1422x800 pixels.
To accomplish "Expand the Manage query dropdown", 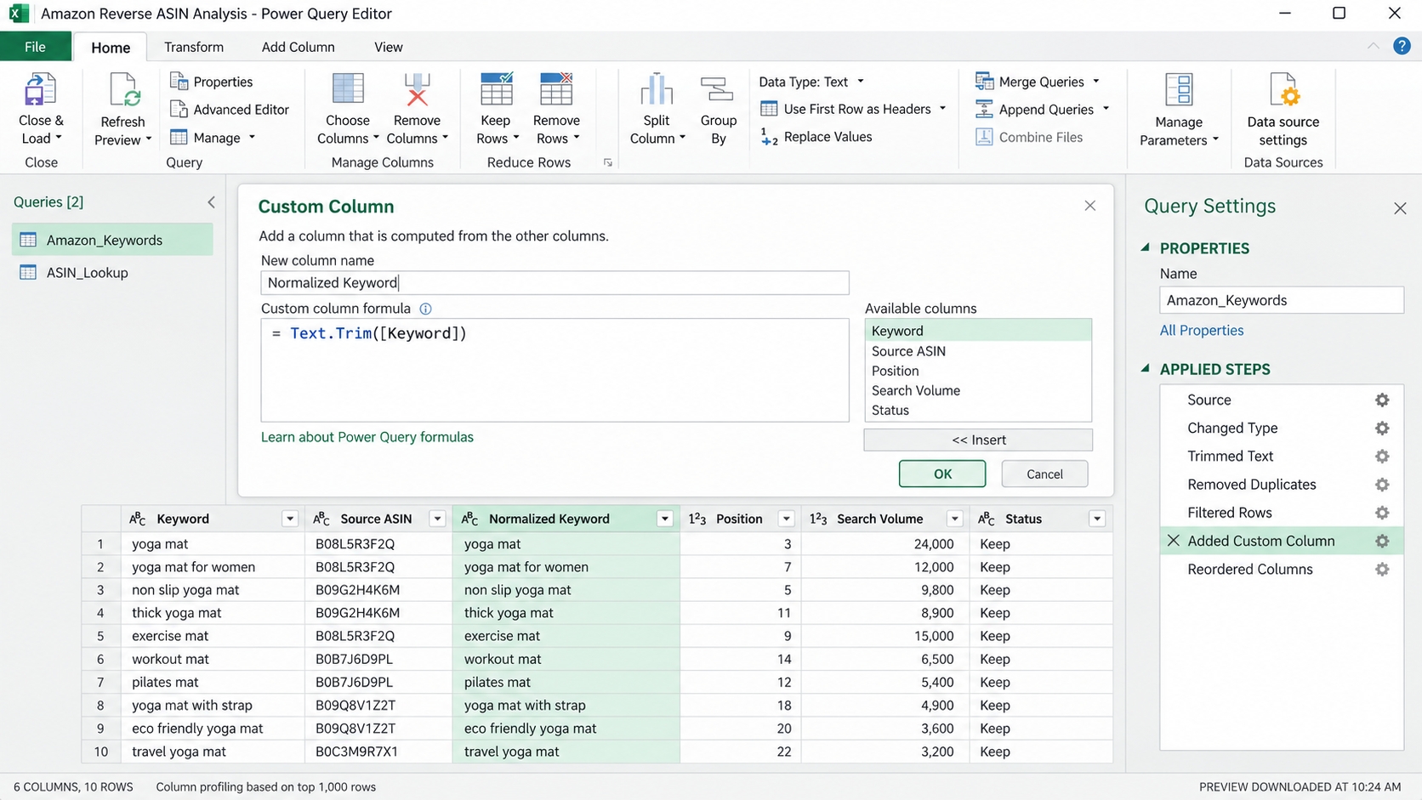I will pyautogui.click(x=252, y=137).
